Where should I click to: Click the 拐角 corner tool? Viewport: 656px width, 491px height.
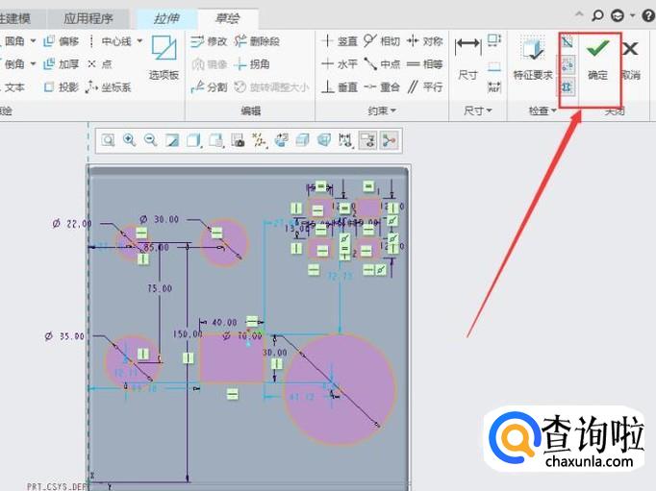[x=251, y=64]
